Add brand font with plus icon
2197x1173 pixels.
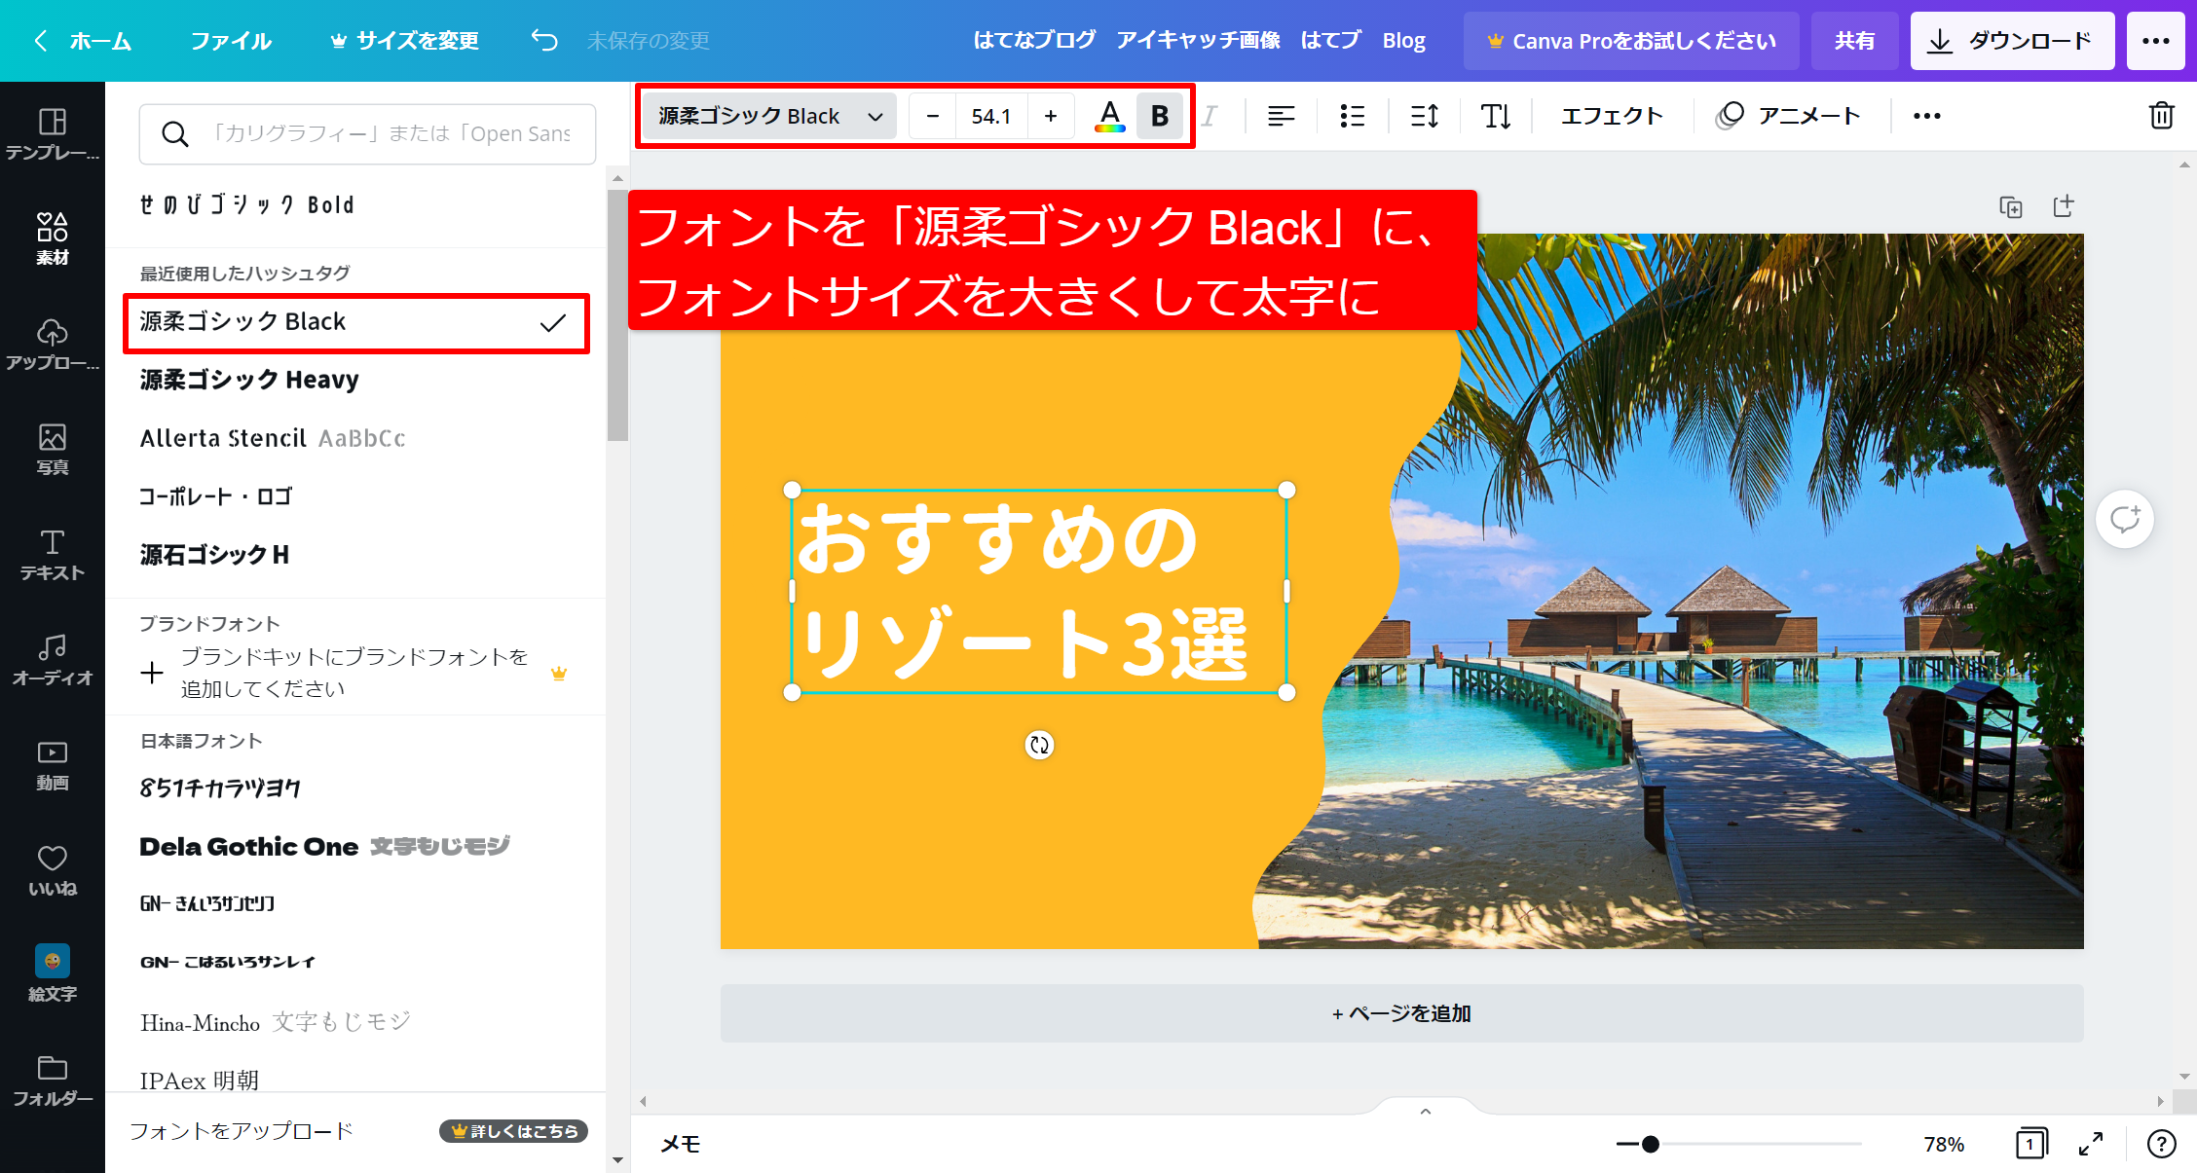[x=152, y=673]
